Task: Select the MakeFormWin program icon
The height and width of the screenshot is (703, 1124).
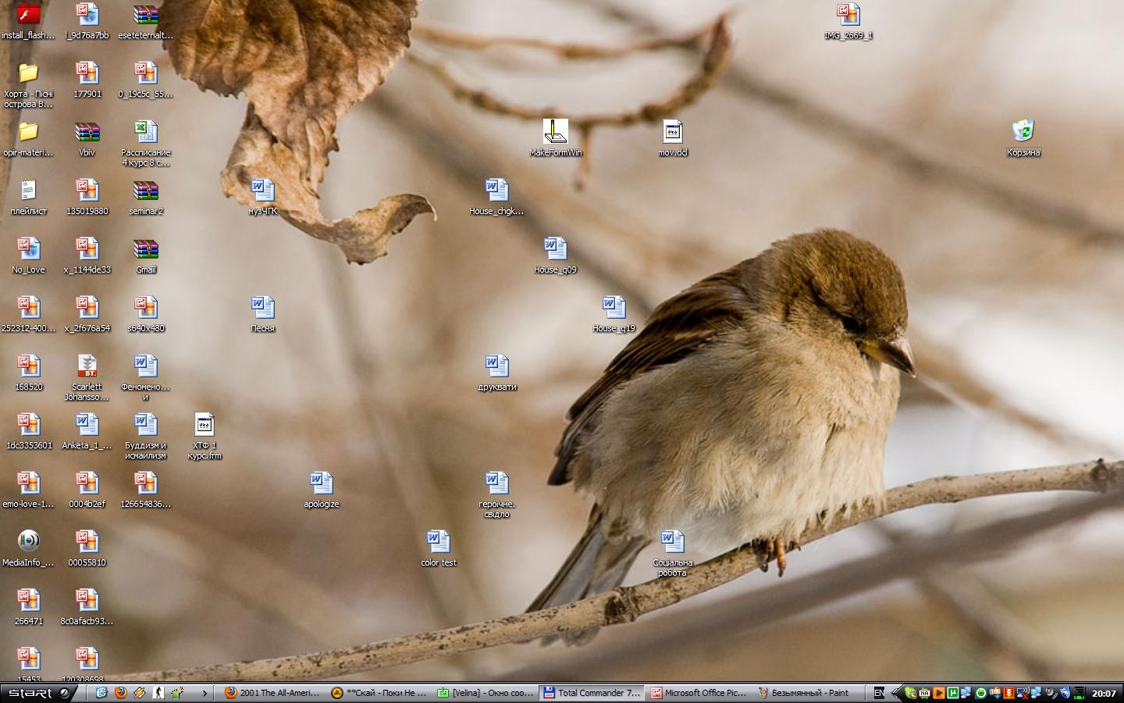Action: 556,138
